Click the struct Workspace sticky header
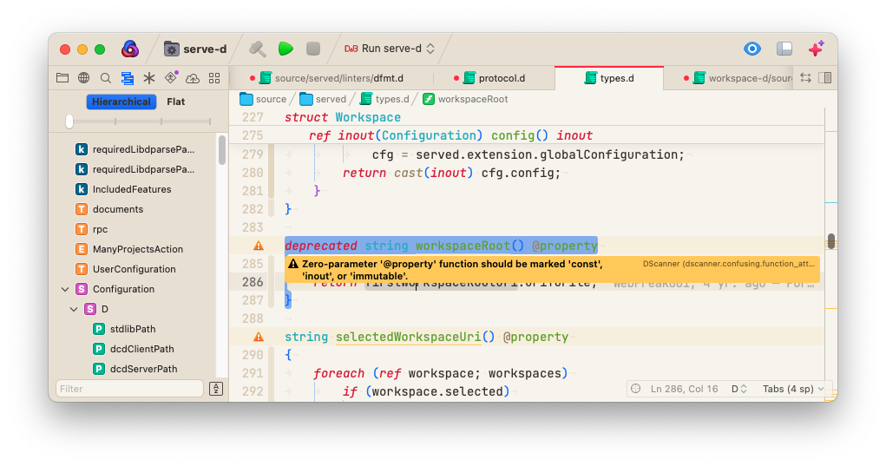886x466 pixels. pyautogui.click(x=343, y=117)
